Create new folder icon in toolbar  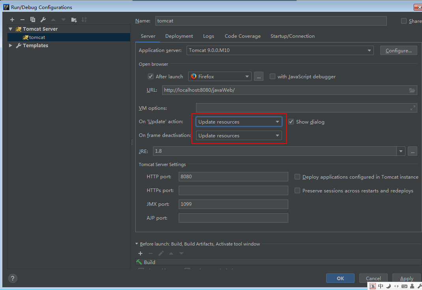(74, 20)
